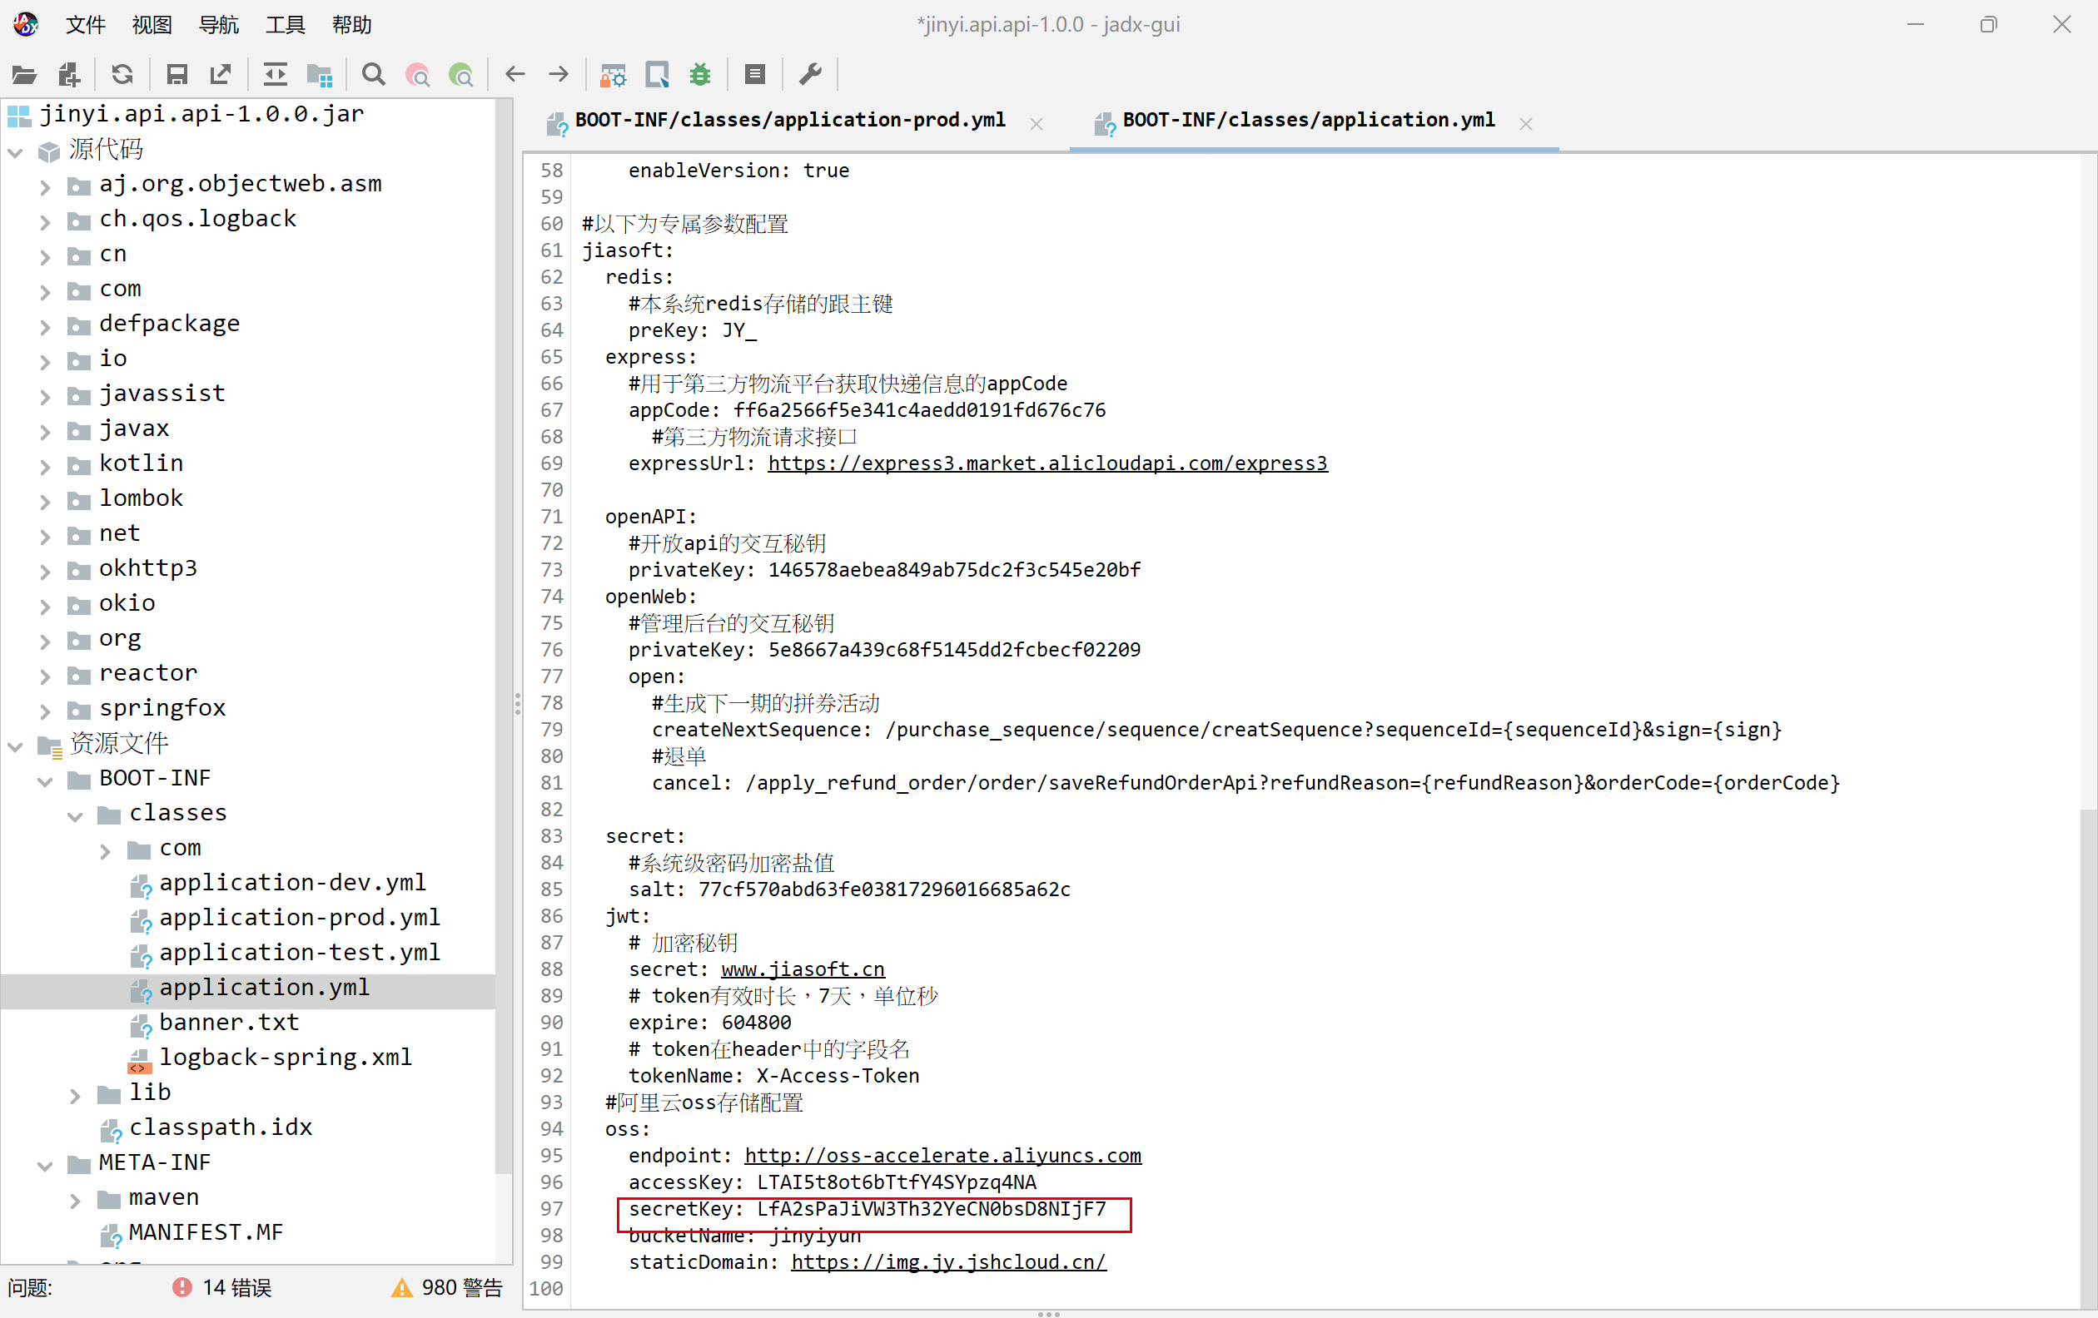Start debugger with green bug icon
Viewport: 2098px width, 1318px height.
(700, 75)
